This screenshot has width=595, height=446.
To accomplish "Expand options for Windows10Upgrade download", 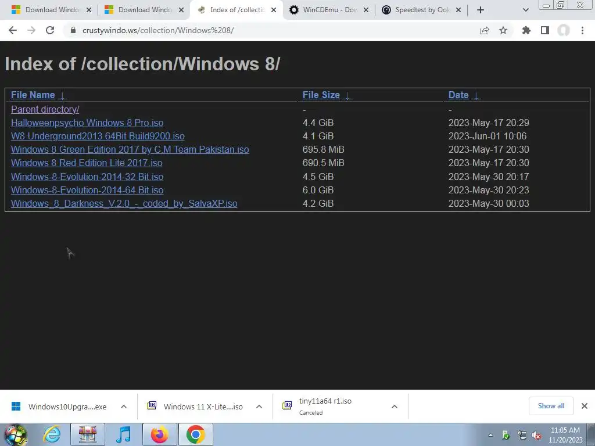I will (124, 407).
